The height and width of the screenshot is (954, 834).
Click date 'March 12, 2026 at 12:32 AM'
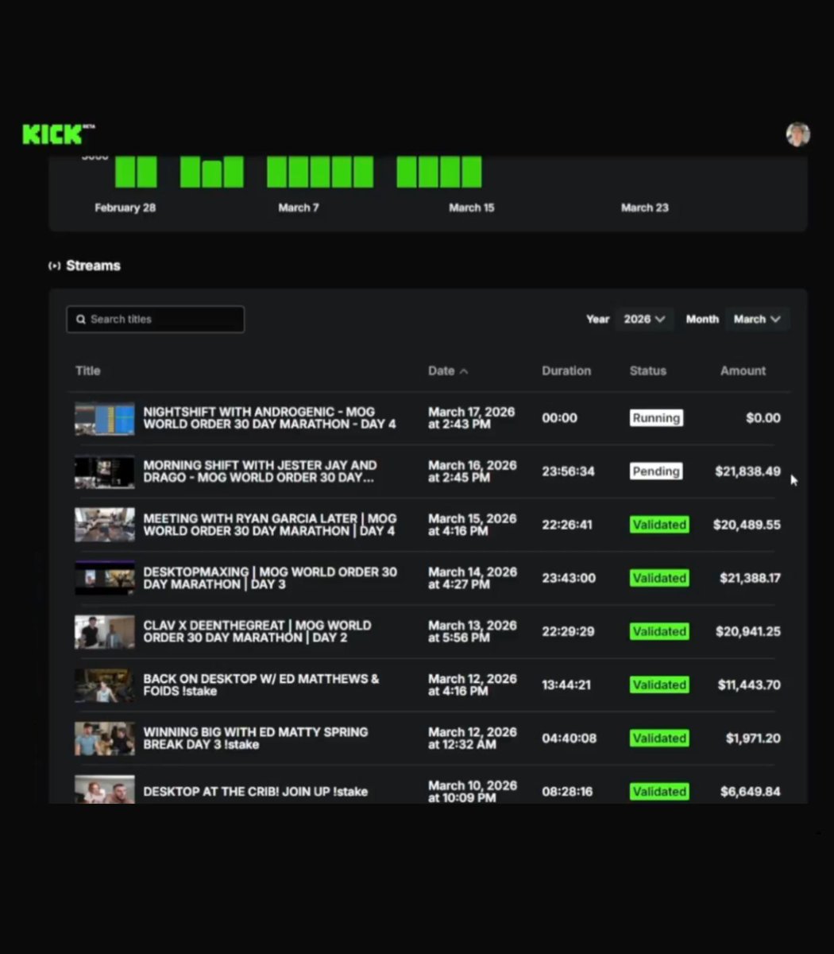(x=472, y=738)
